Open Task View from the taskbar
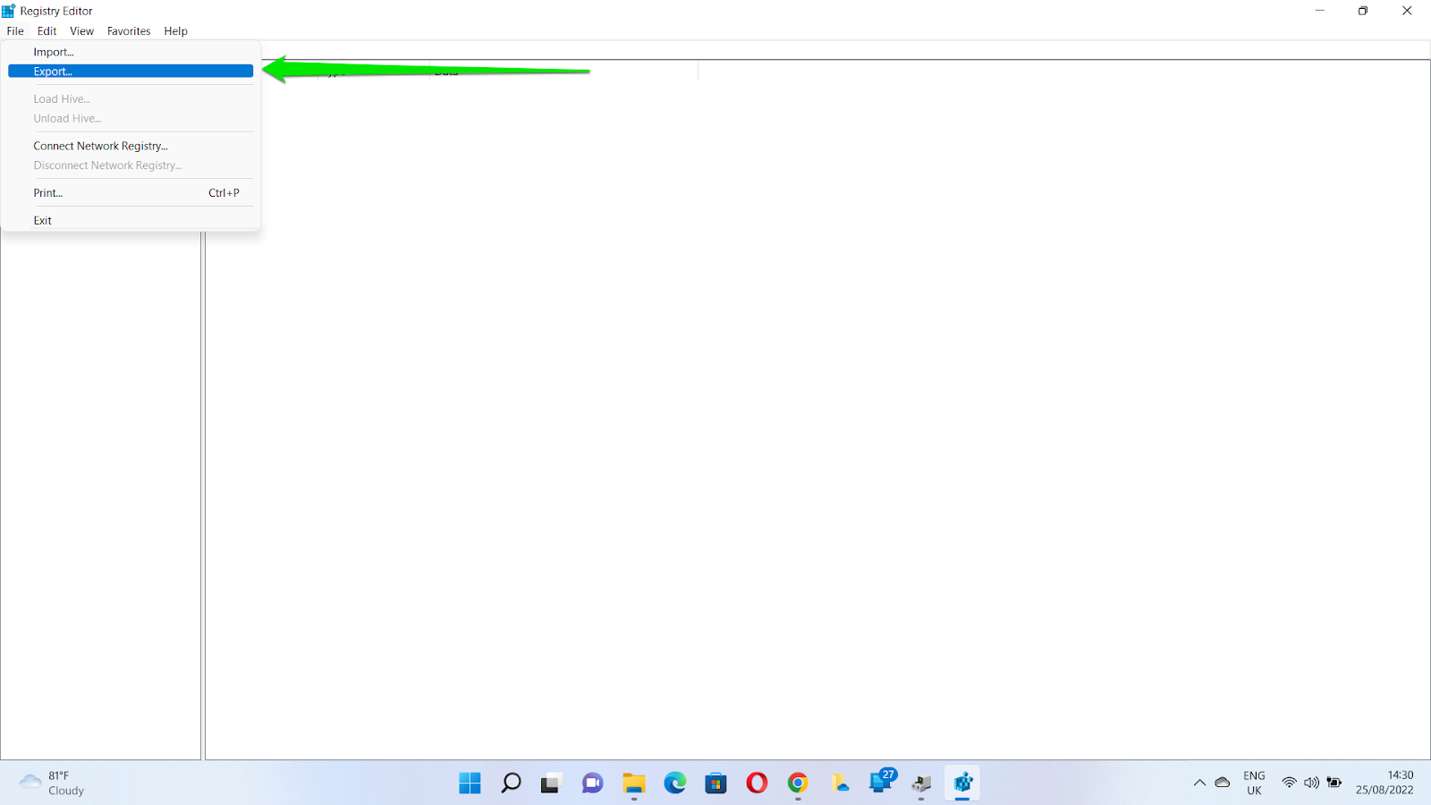The image size is (1431, 805). coord(551,784)
